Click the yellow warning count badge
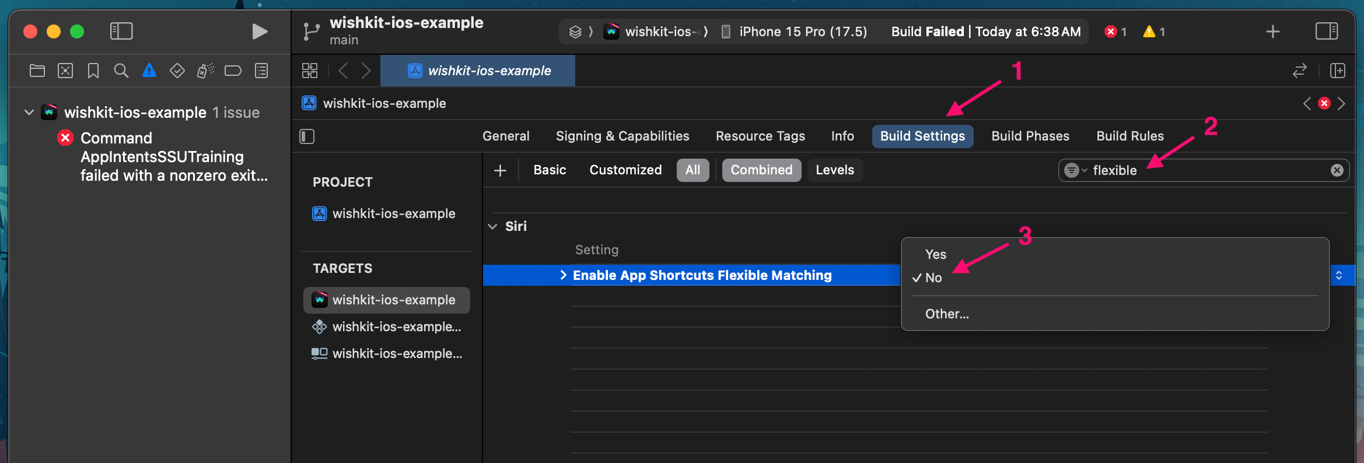Viewport: 1364px width, 463px height. point(1154,31)
